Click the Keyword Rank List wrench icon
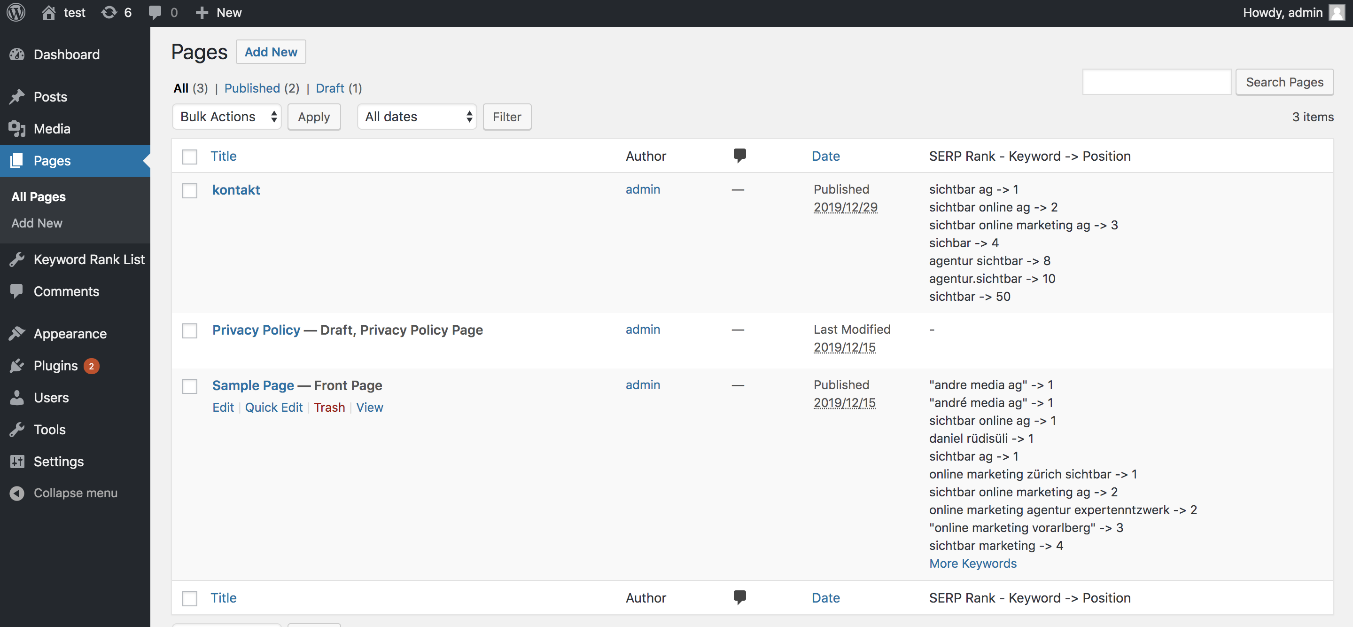Viewport: 1353px width, 627px height. point(17,259)
